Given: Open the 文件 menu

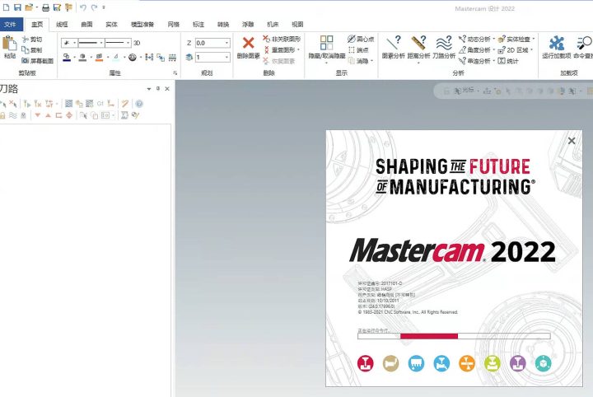Looking at the screenshot, I should click(11, 24).
